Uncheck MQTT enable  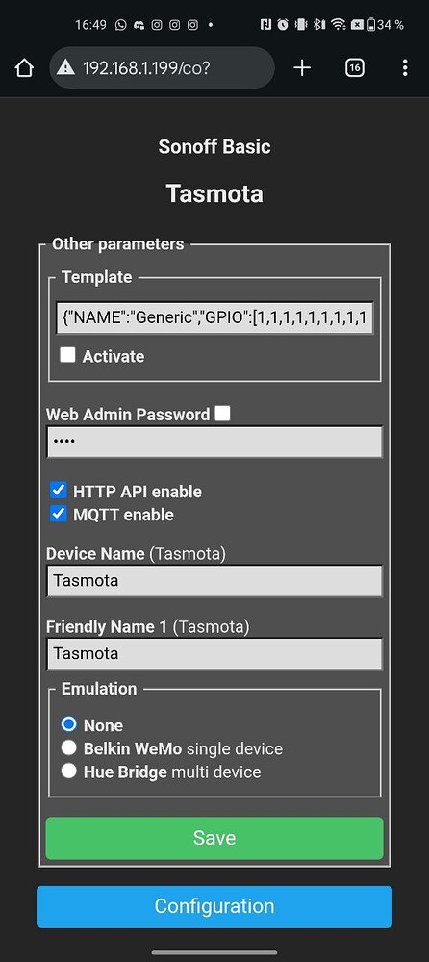pyautogui.click(x=59, y=514)
